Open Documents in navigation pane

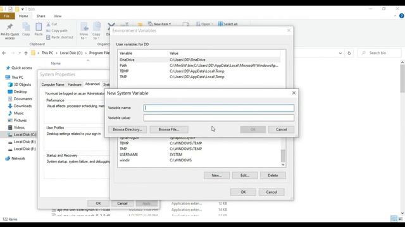click(20, 99)
